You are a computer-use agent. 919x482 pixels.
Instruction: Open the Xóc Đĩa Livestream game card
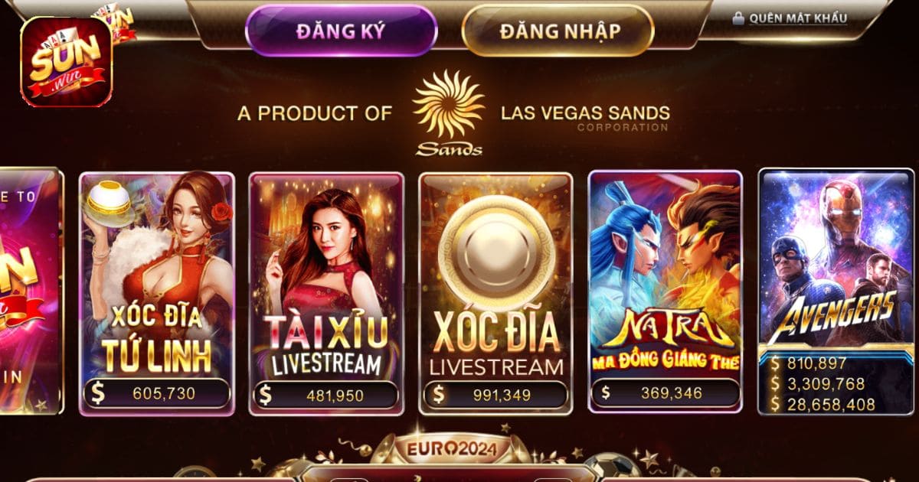tap(495, 293)
